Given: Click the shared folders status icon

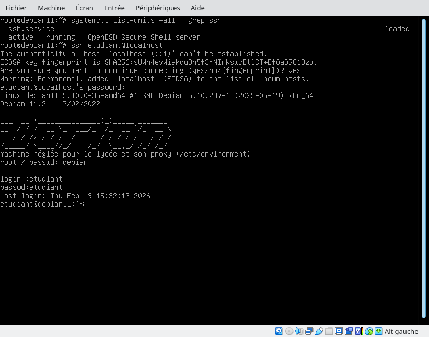Looking at the screenshot, I should (329, 331).
